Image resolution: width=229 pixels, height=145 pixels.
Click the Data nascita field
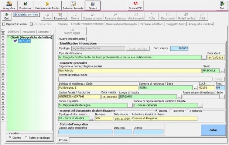pos(110,97)
